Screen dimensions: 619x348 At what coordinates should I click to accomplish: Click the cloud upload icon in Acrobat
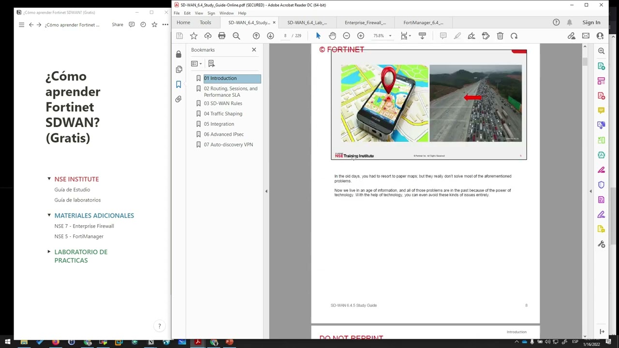point(208,36)
